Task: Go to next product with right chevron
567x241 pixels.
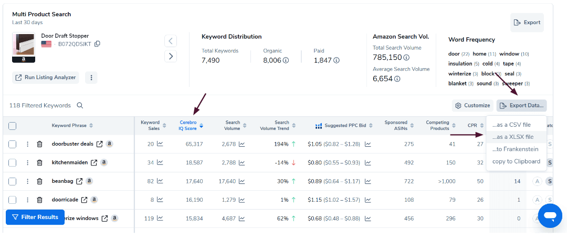Action: point(171,56)
